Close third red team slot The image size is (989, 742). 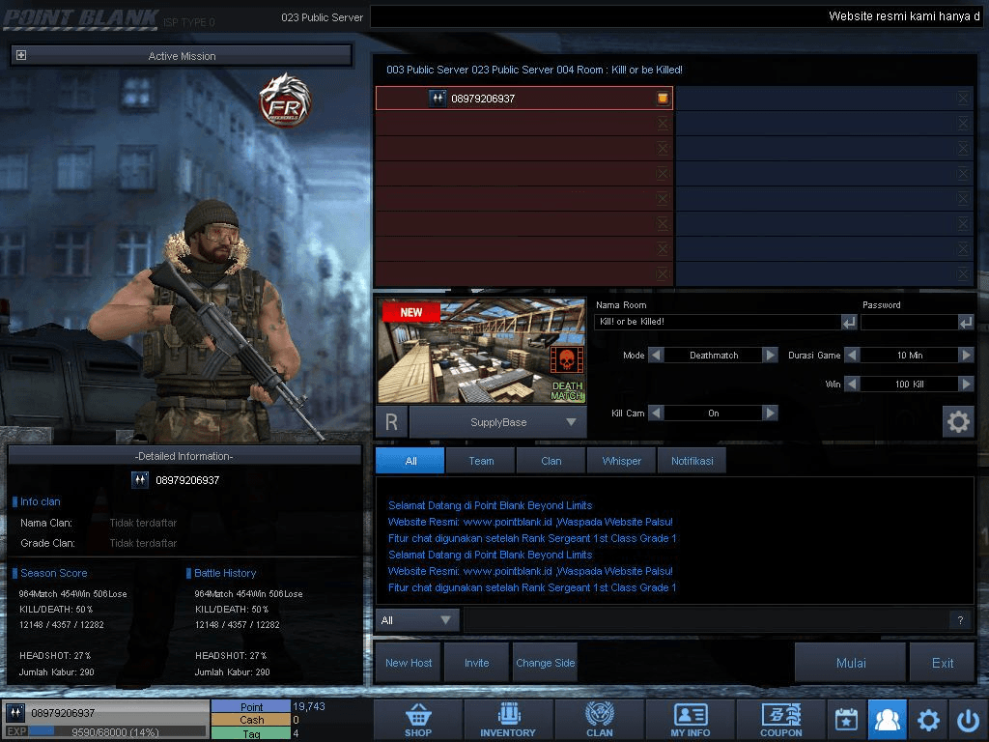[x=663, y=148]
